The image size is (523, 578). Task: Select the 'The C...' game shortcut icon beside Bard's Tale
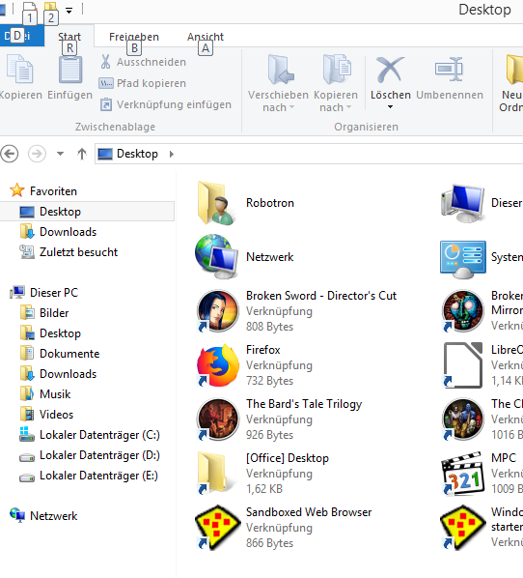coord(463,419)
